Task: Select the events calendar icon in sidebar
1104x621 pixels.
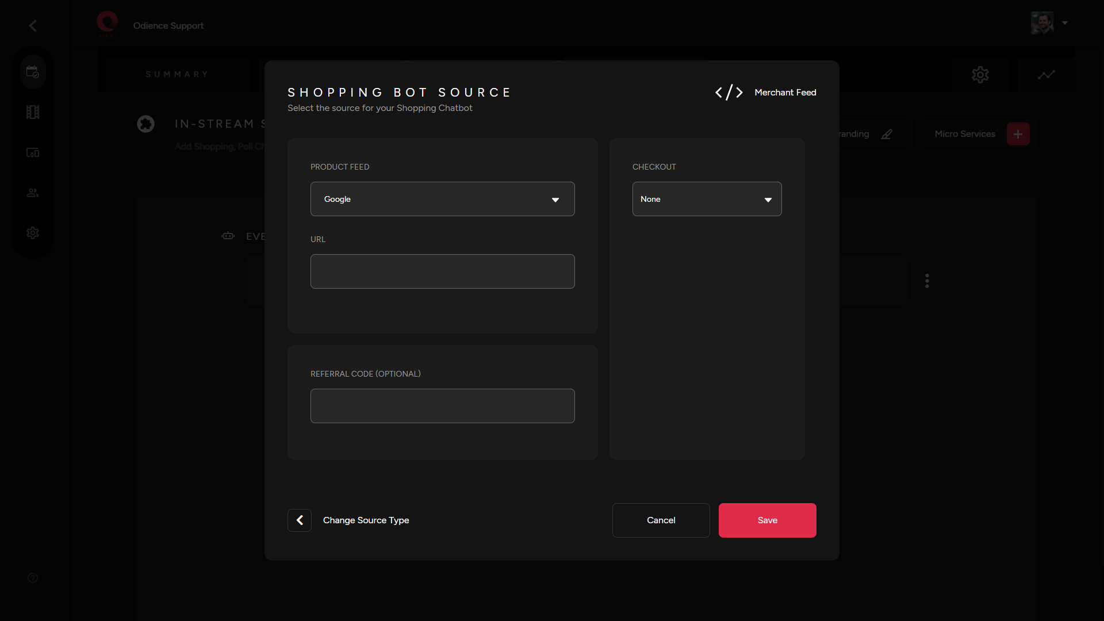Action: click(33, 71)
